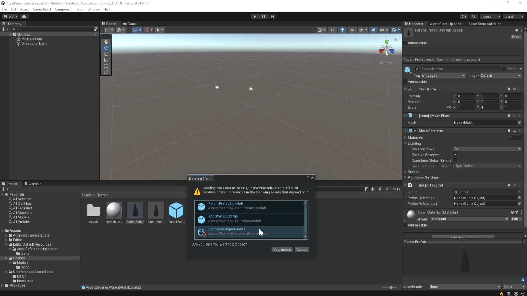
Task: Open the AssetBundle dropdown
Action: [465, 287]
